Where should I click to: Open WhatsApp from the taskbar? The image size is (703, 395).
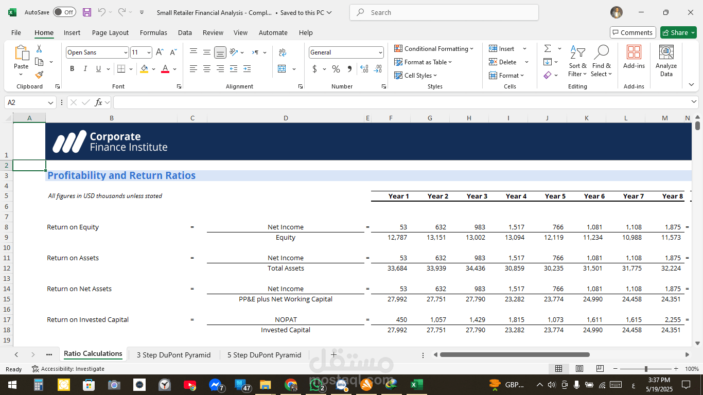[x=315, y=385]
